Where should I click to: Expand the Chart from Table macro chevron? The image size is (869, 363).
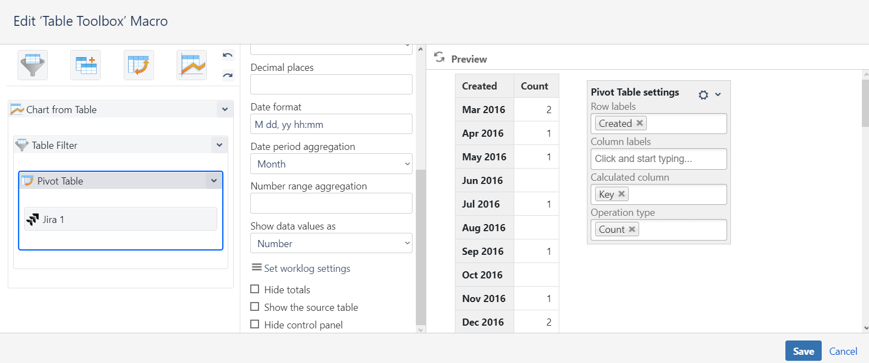[x=225, y=109]
